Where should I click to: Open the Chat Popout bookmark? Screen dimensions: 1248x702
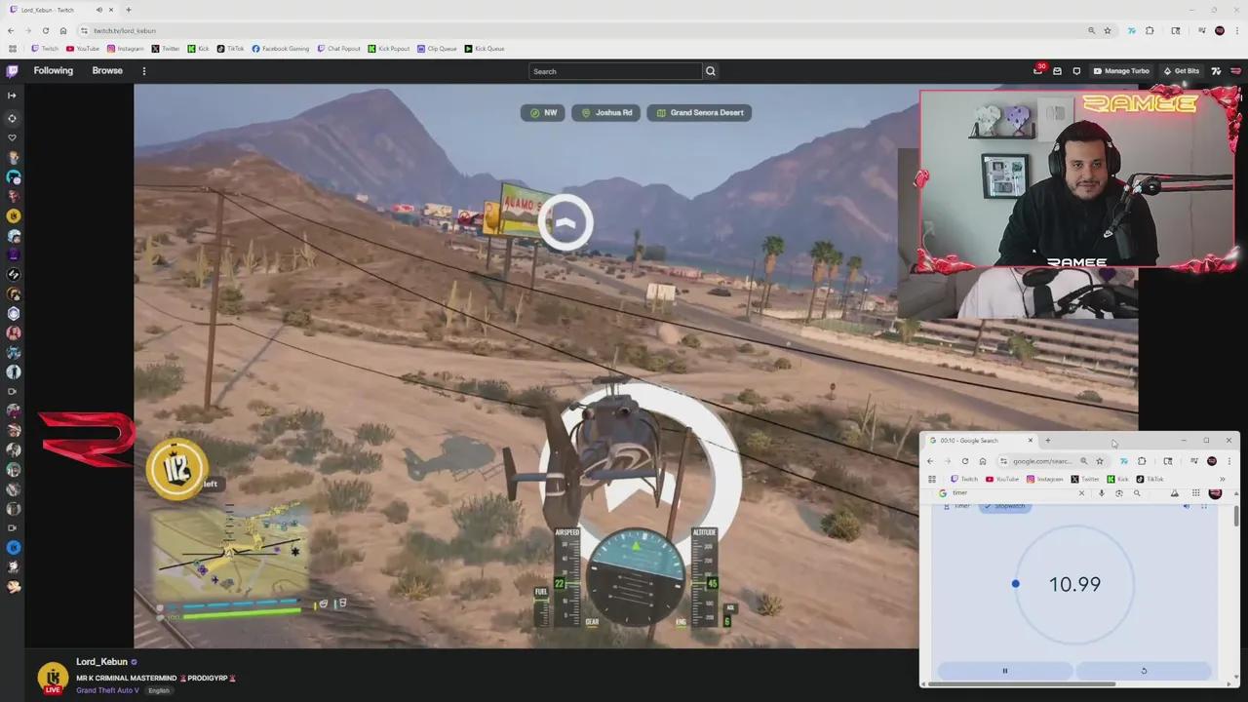339,49
